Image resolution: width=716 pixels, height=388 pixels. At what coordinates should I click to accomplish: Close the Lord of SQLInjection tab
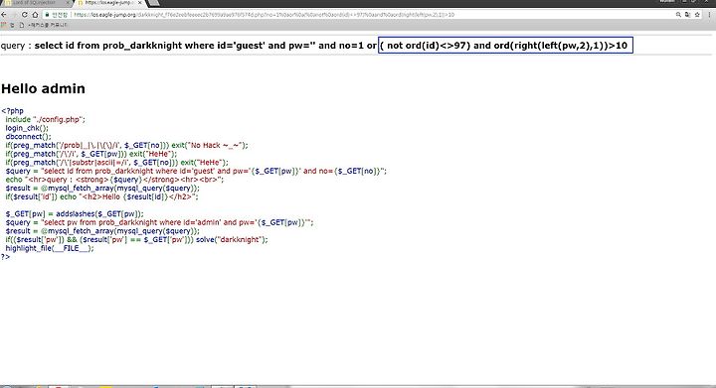(x=68, y=3)
